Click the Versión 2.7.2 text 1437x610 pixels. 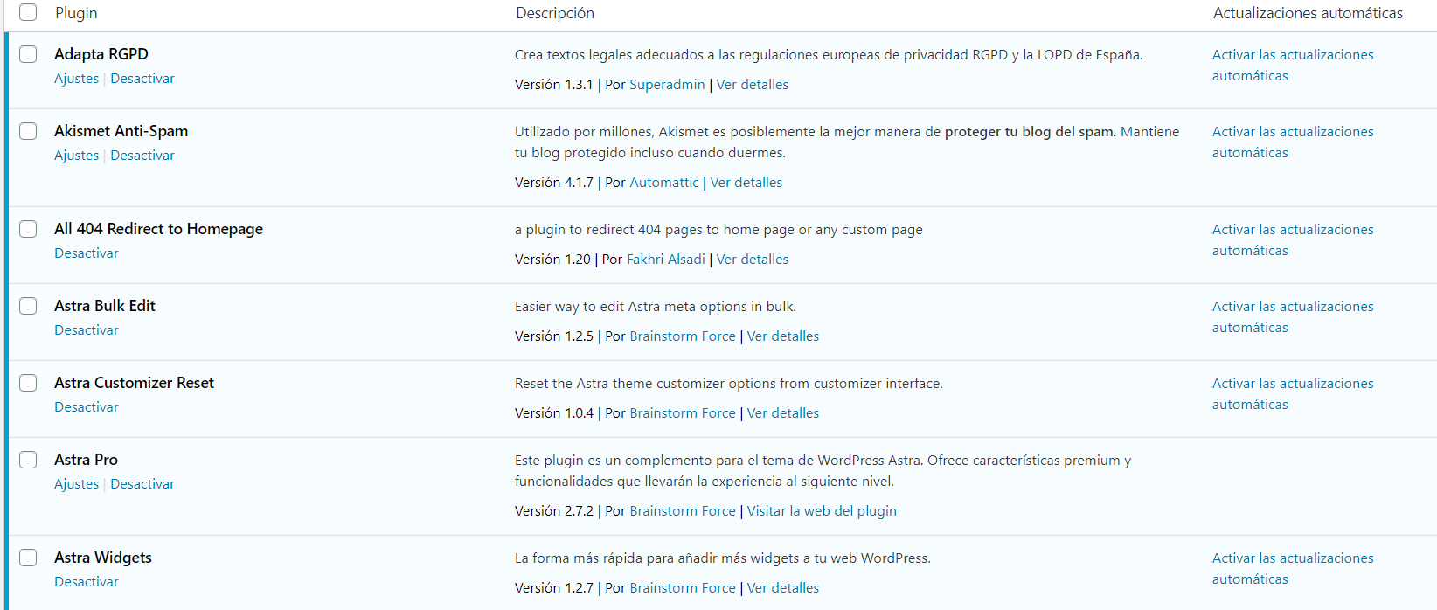[554, 511]
